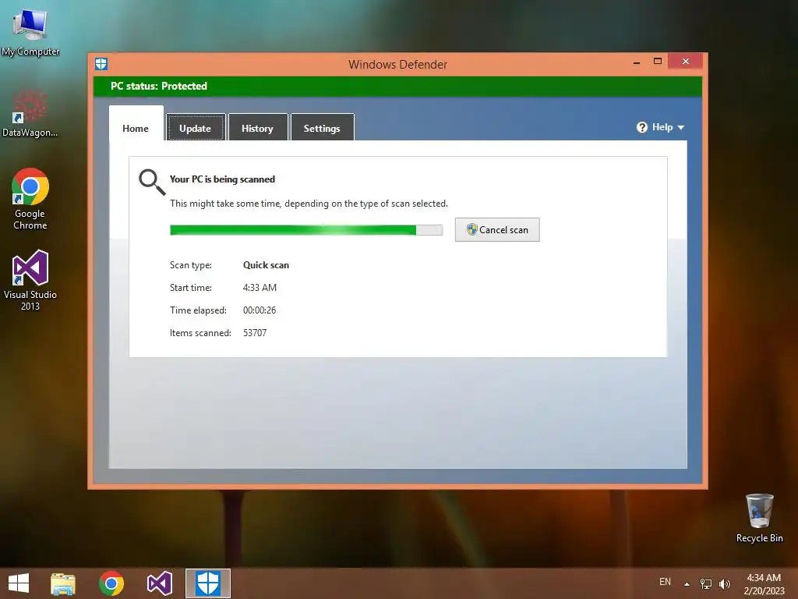The height and width of the screenshot is (599, 798).
Task: Select the DataWagon desktop shortcut
Action: pos(30,113)
